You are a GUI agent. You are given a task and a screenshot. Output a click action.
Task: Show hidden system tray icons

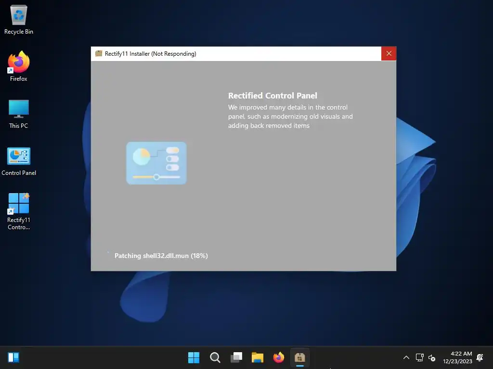pos(406,357)
